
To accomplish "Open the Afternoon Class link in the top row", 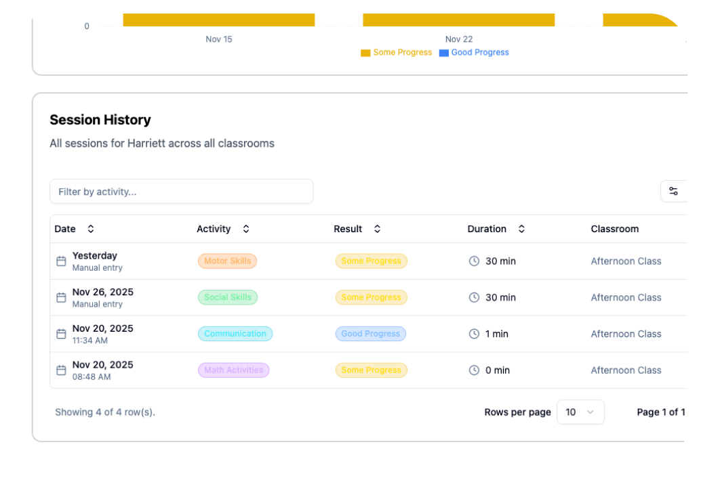I will (626, 261).
